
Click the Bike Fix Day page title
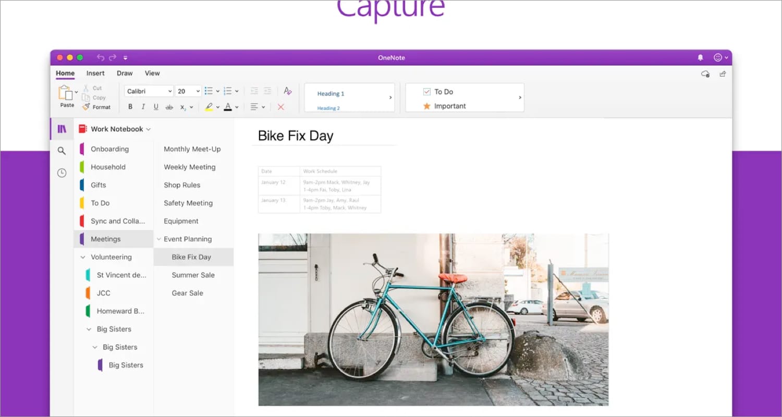[x=296, y=136]
